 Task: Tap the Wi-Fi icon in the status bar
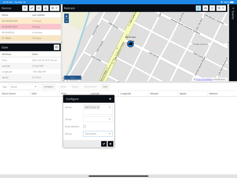click(x=221, y=2)
